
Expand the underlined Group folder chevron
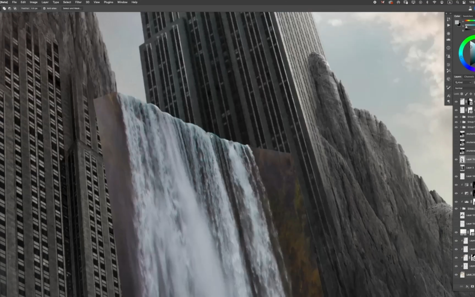click(x=461, y=208)
